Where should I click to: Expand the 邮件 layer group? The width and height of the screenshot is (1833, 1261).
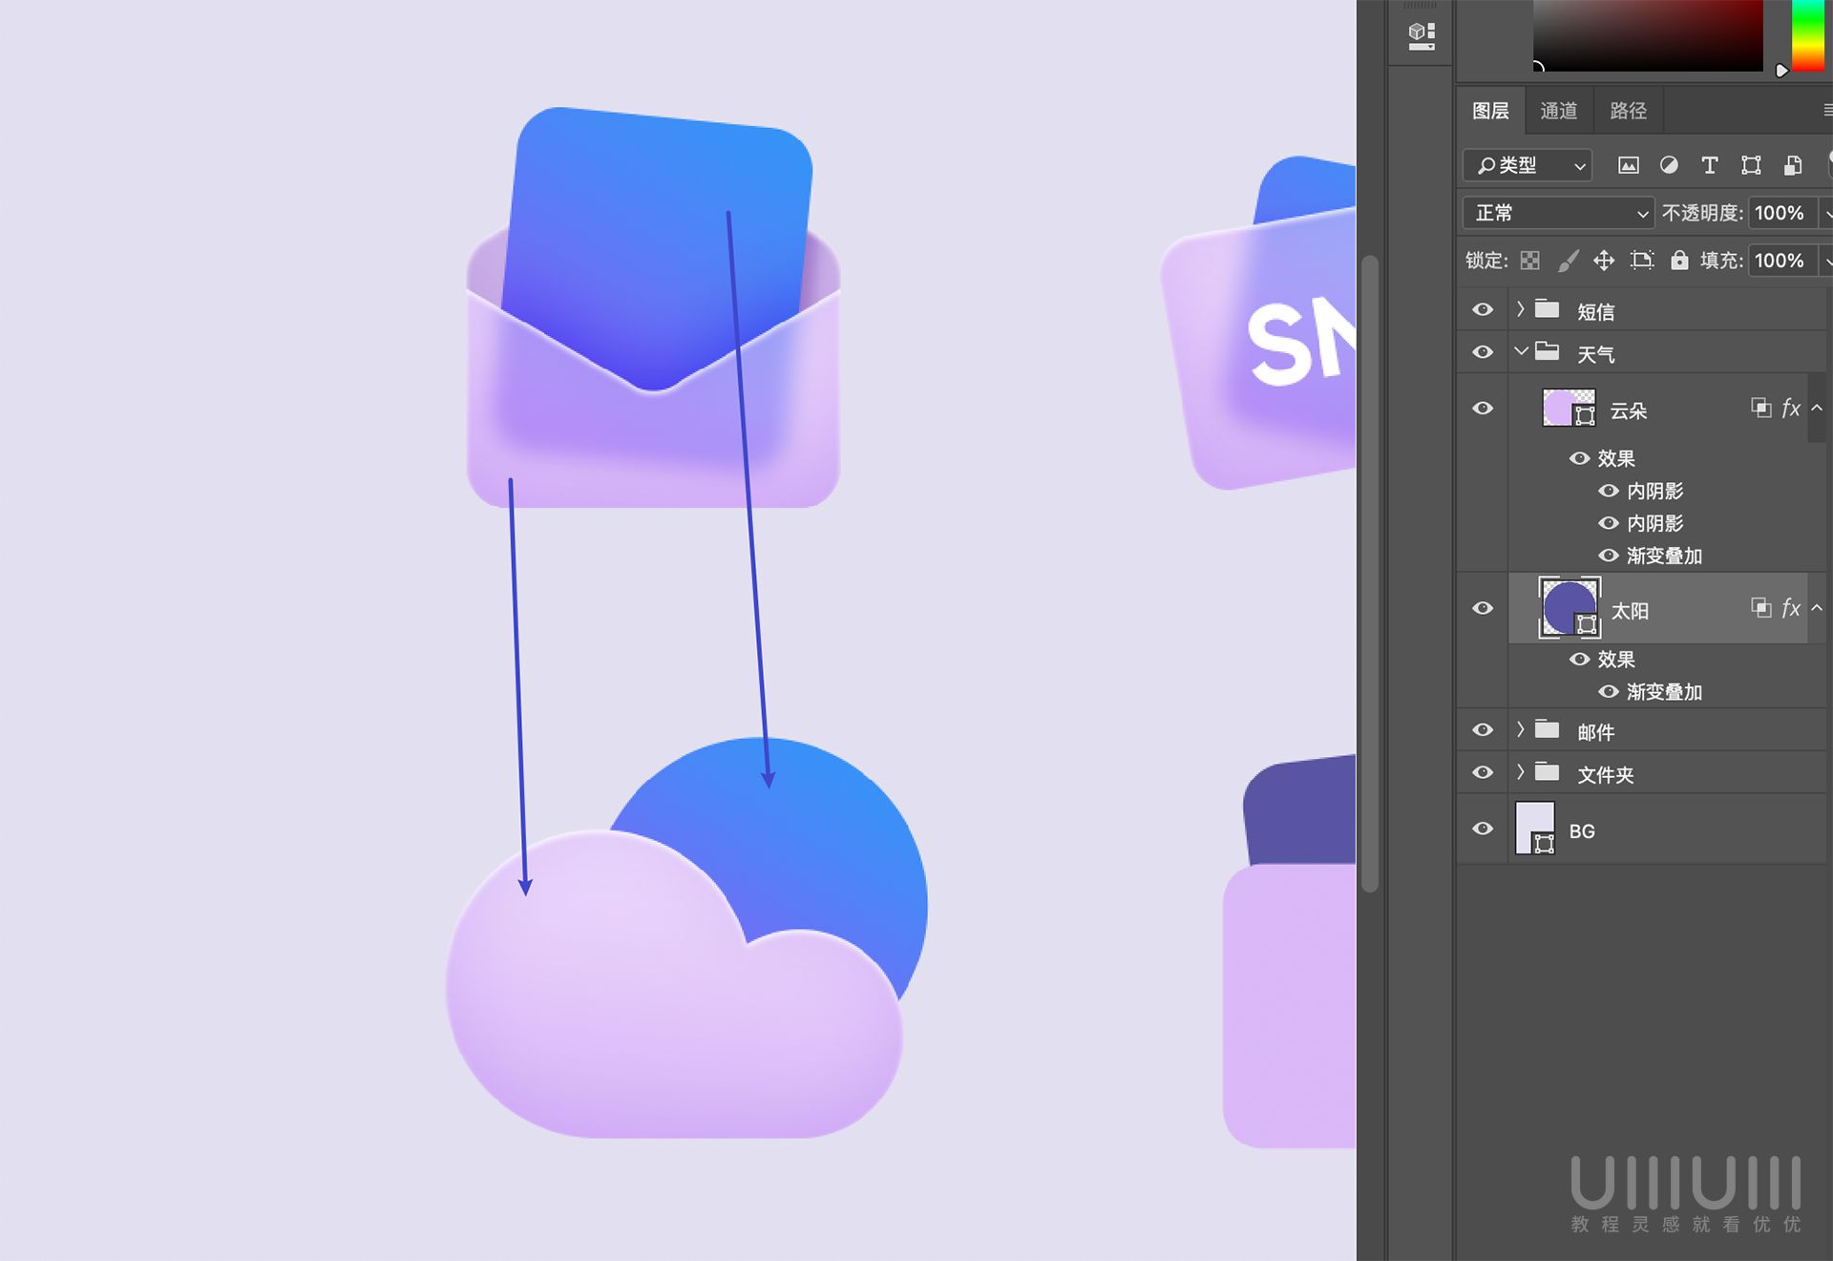[x=1521, y=730]
